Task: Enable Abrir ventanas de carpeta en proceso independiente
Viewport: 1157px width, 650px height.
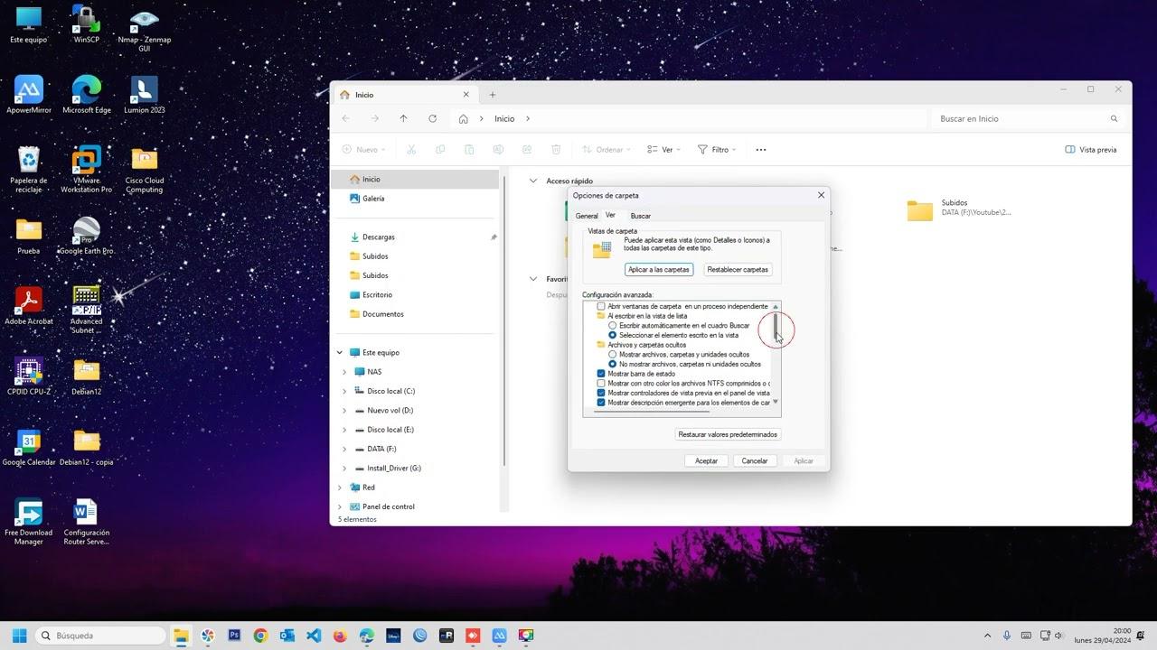Action: (600, 306)
